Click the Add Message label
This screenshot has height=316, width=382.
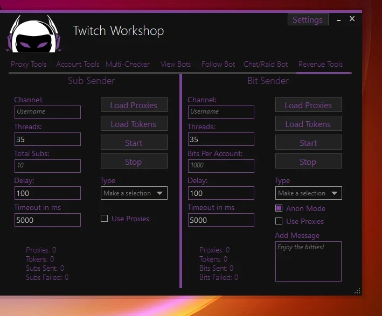click(x=297, y=235)
